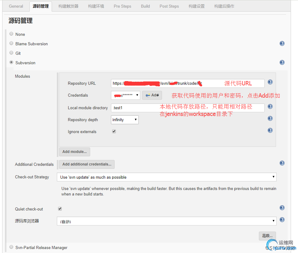298x253 pixels.
Task: Open the 构建触发器 tab
Action: pyautogui.click(x=68, y=6)
